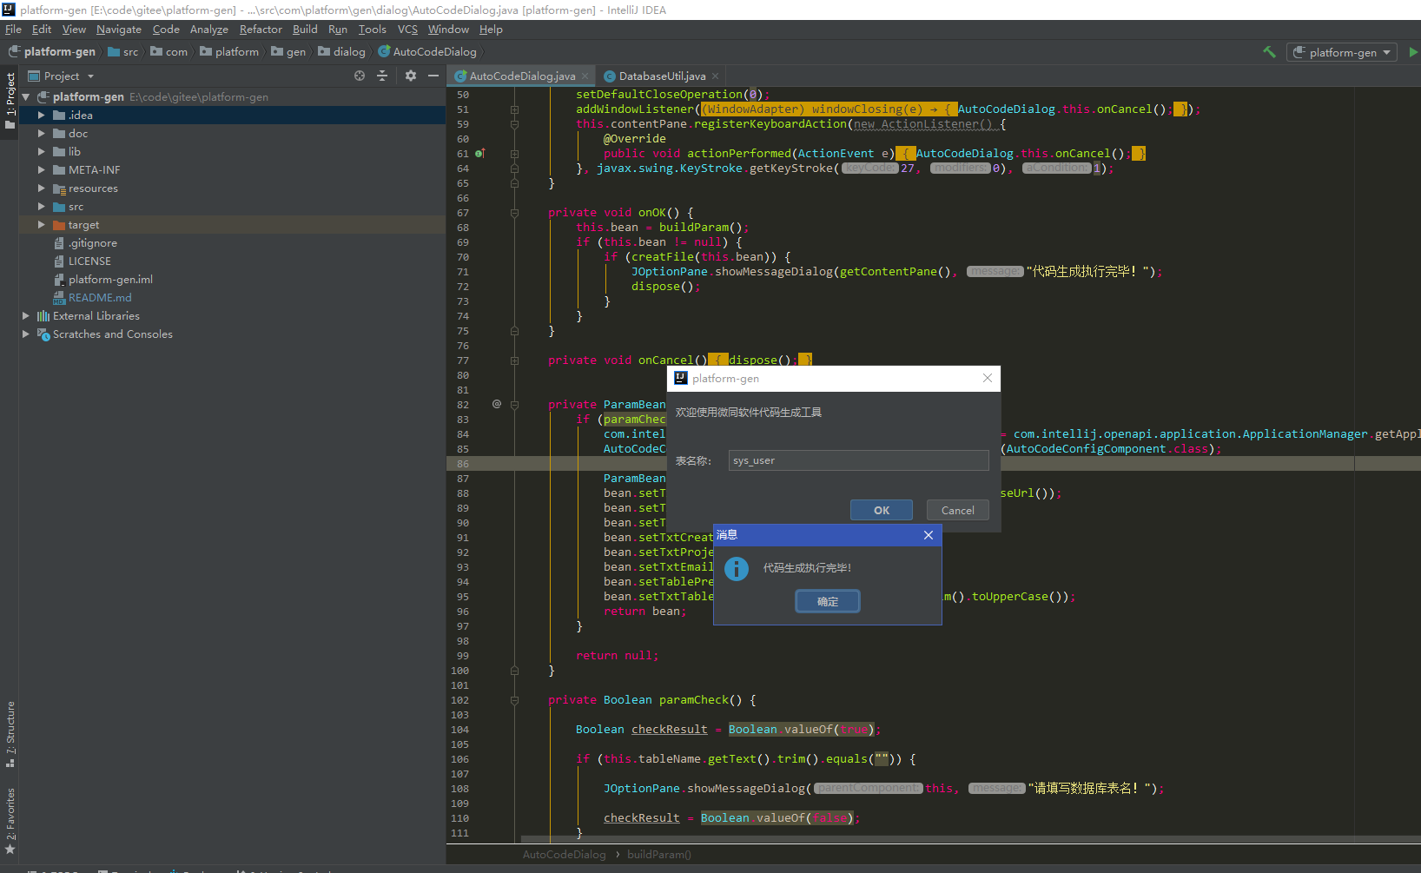1421x873 pixels.
Task: Open the Project tool window side tab
Action: [x=10, y=100]
